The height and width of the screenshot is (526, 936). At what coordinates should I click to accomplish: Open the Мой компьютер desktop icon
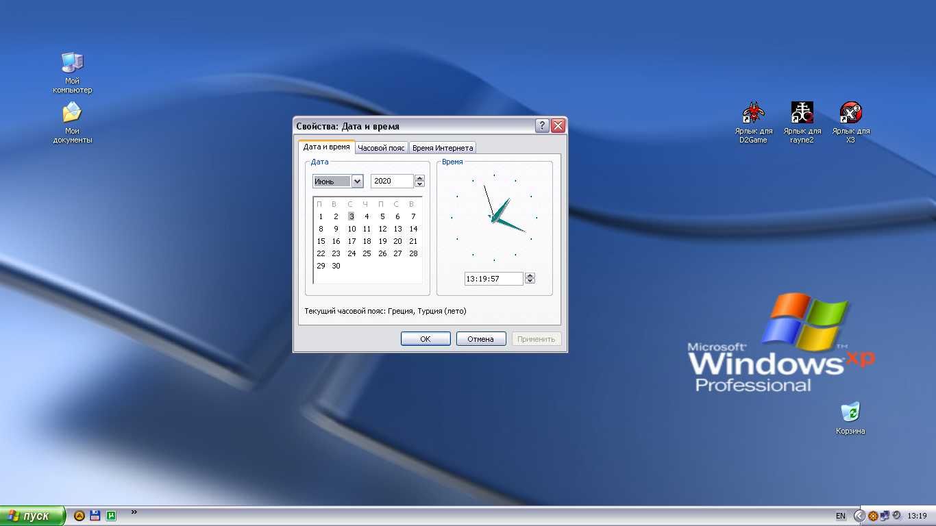(72, 72)
